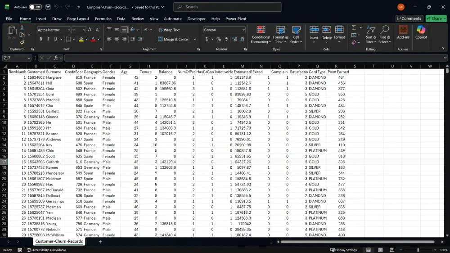Screen dimensions: 450x253
Task: Click the Increase Decimal icon
Action: [234, 39]
